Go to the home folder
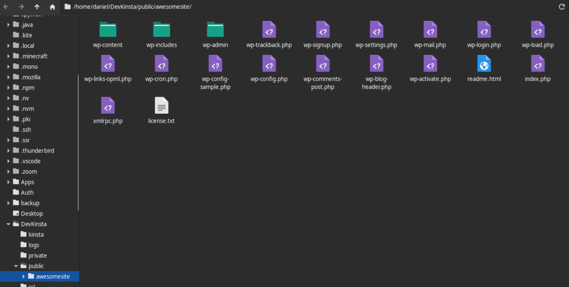This screenshot has width=569, height=287. point(52,7)
